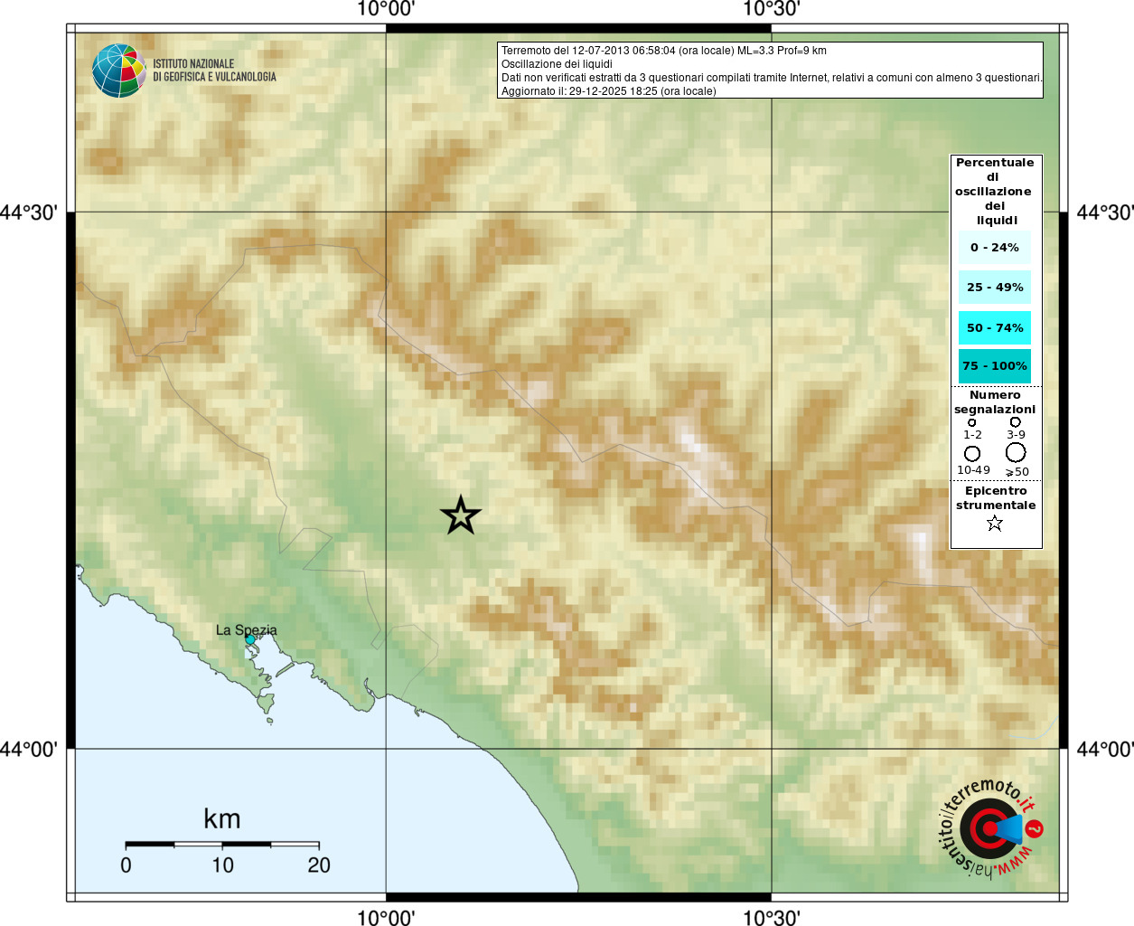This screenshot has height=926, width=1134.
Task: Click the 0 - 24% color swatch
Action: [995, 247]
